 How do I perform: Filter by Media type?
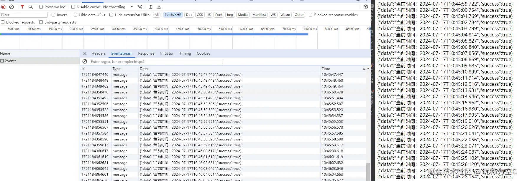coord(243,15)
